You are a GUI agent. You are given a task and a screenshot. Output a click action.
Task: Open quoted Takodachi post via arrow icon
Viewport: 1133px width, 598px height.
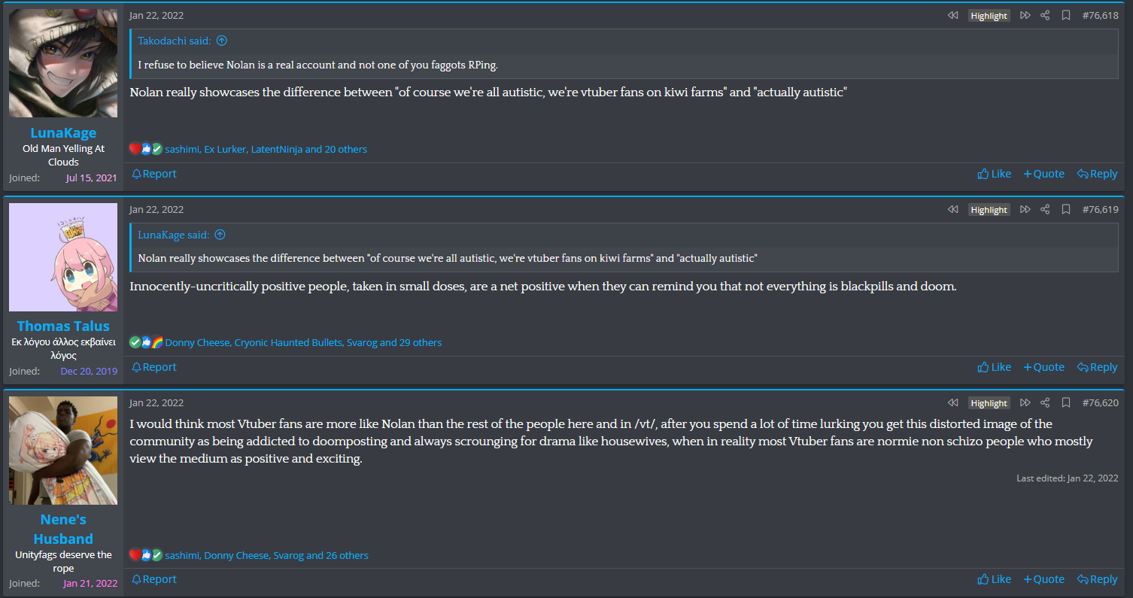(x=221, y=41)
